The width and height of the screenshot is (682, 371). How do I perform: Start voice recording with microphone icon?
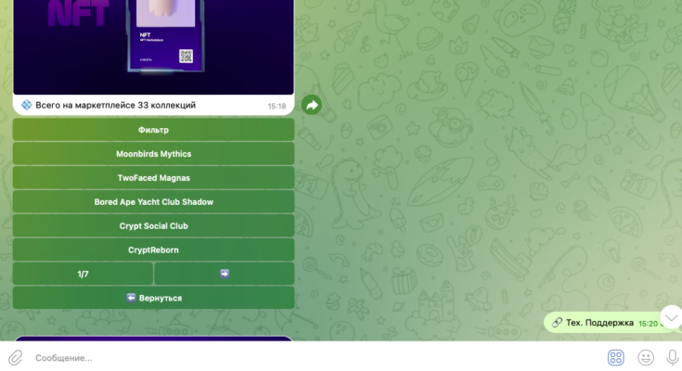point(673,357)
